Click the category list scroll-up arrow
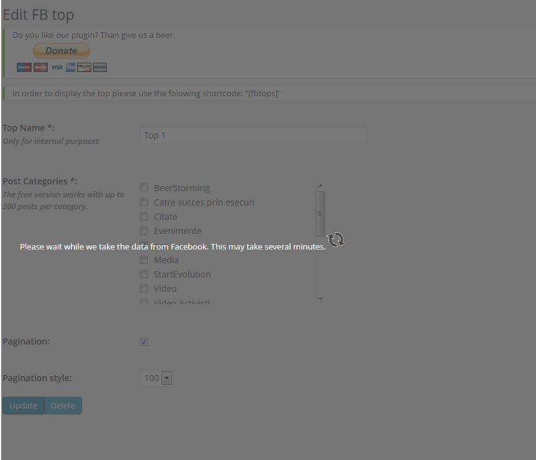536x460 pixels. [x=320, y=186]
